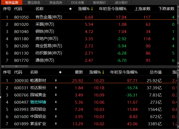
Task: Click the dot icon in stock table header
Action: [x=60, y=72]
